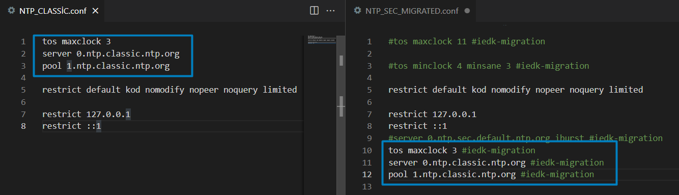Click the 'restrict ::1' line in left editor
This screenshot has width=679, height=195.
72,126
